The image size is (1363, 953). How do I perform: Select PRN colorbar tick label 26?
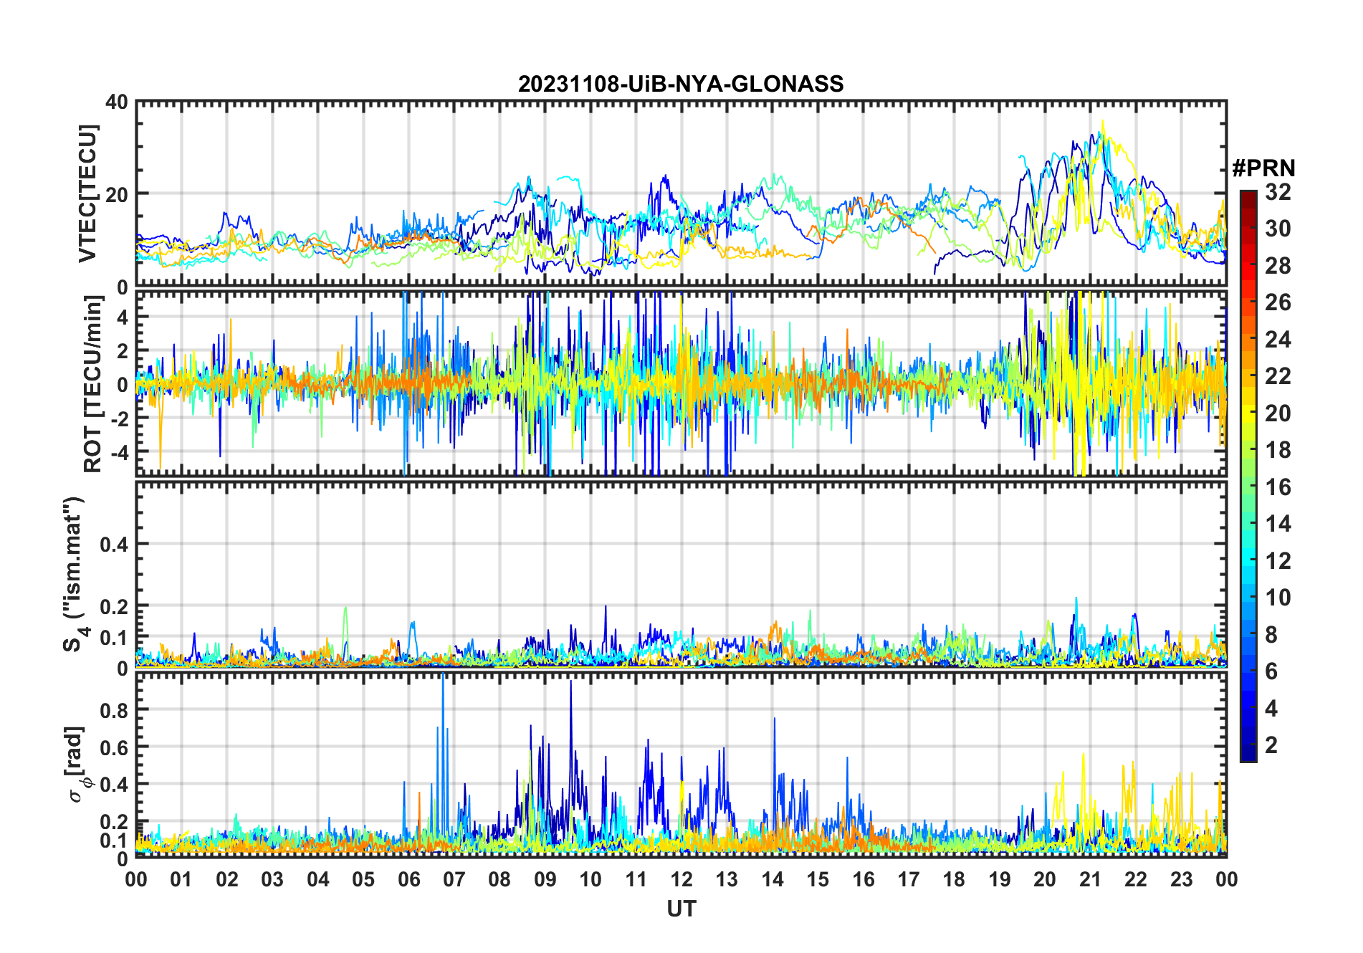[1278, 302]
